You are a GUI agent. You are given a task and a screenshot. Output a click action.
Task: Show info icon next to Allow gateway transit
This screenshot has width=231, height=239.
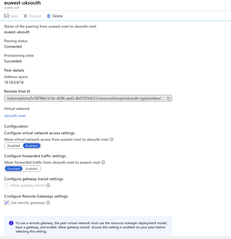click(48, 185)
